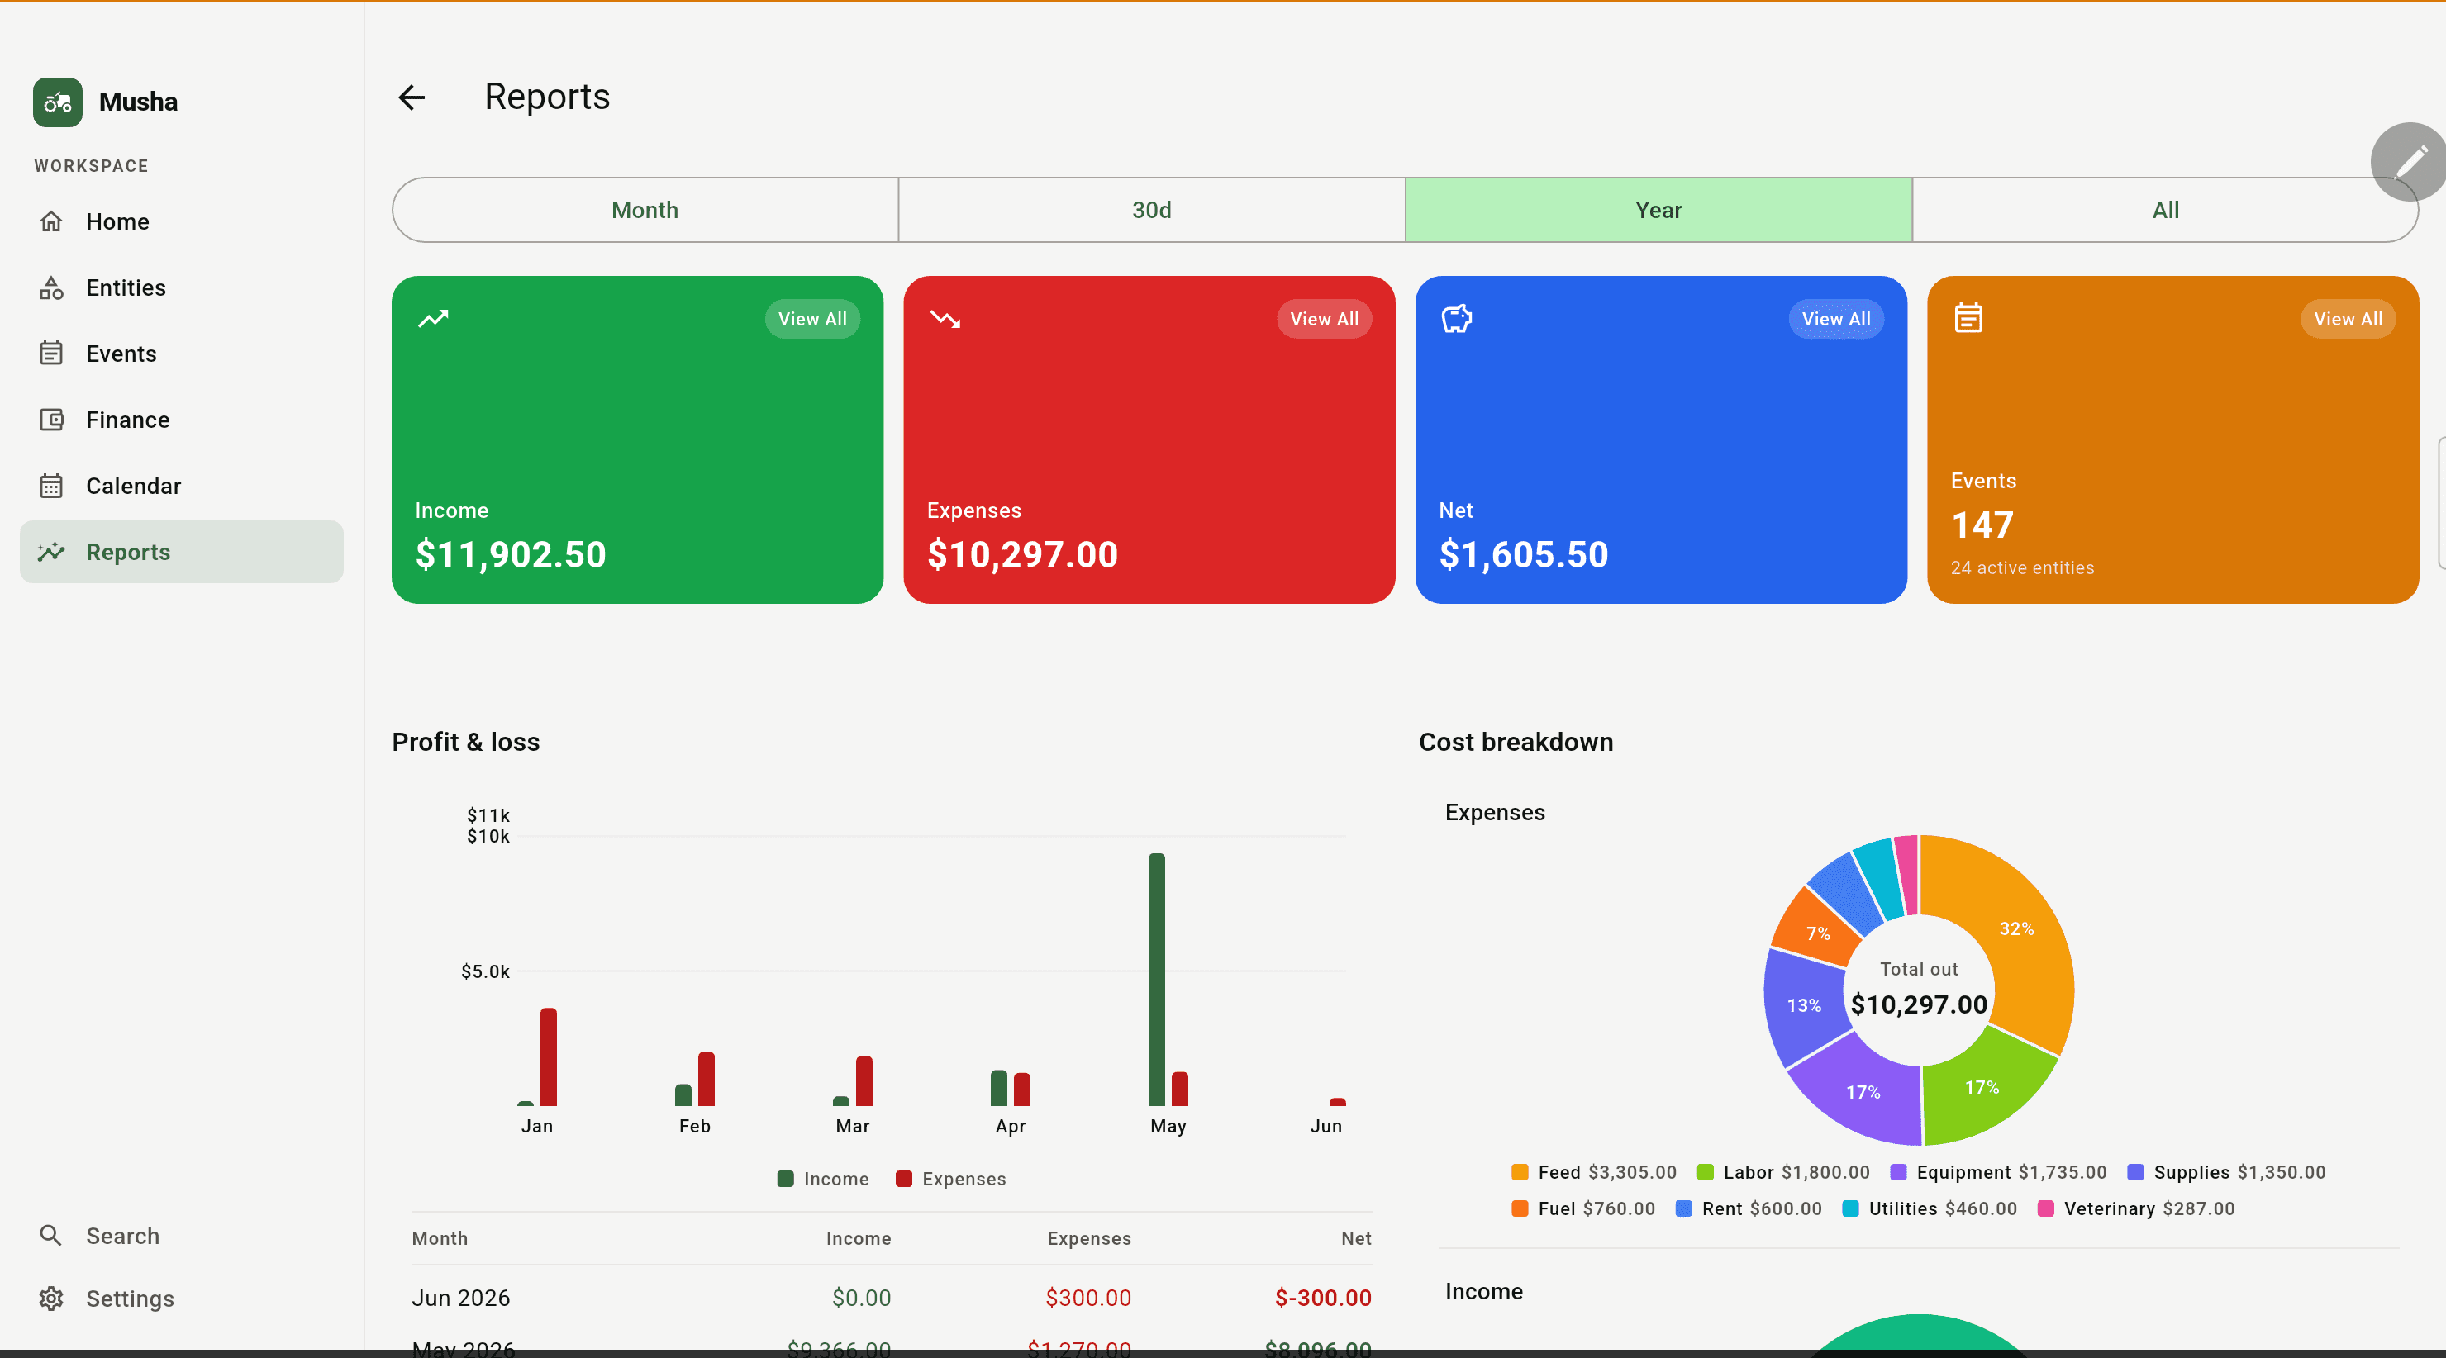This screenshot has height=1358, width=2446.
Task: Click the 32% Feed pie slice
Action: pos(2015,928)
